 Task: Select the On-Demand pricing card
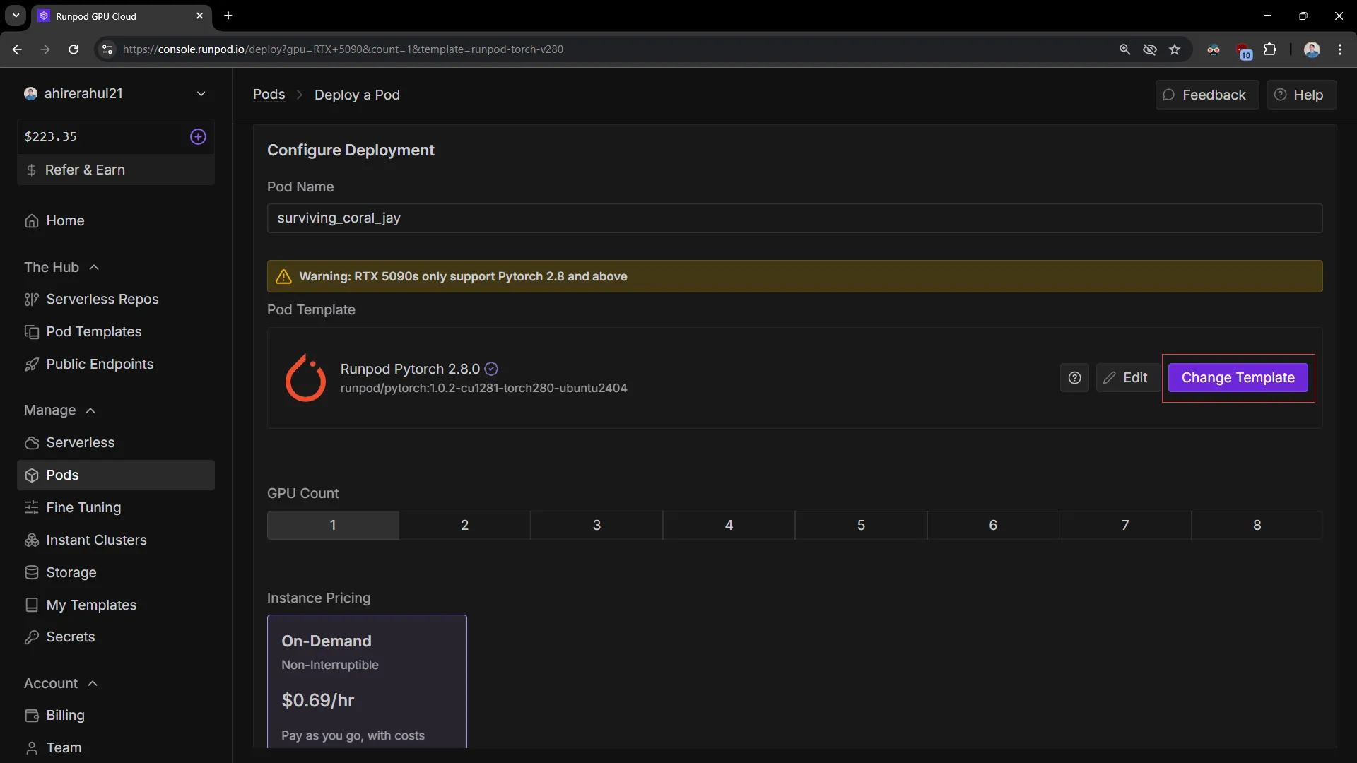[367, 682]
